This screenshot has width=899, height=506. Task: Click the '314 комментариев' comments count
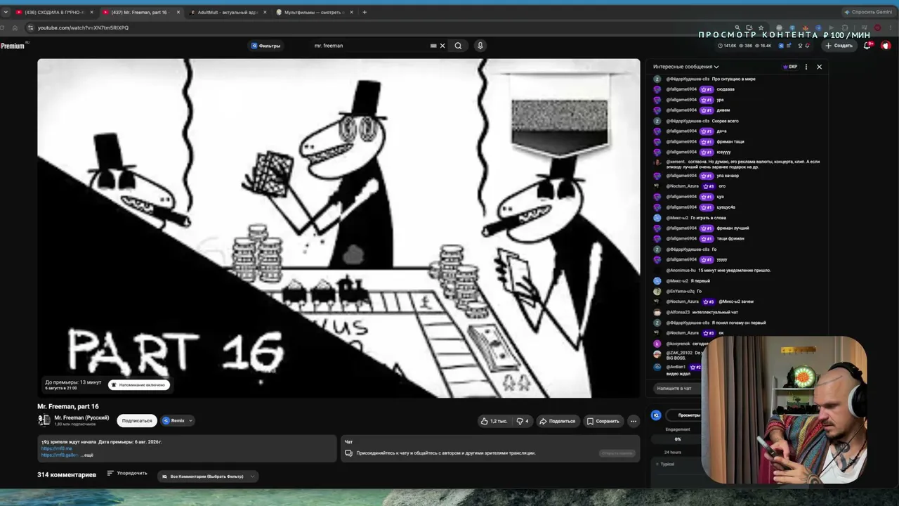(67, 475)
